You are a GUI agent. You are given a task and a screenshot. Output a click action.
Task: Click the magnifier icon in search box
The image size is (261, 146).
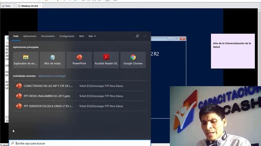click(x=13, y=143)
